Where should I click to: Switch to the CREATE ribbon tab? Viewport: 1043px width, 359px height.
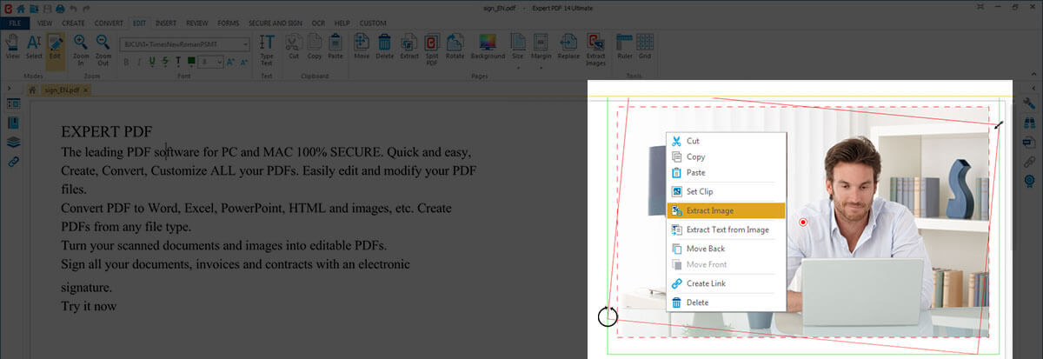(x=73, y=22)
